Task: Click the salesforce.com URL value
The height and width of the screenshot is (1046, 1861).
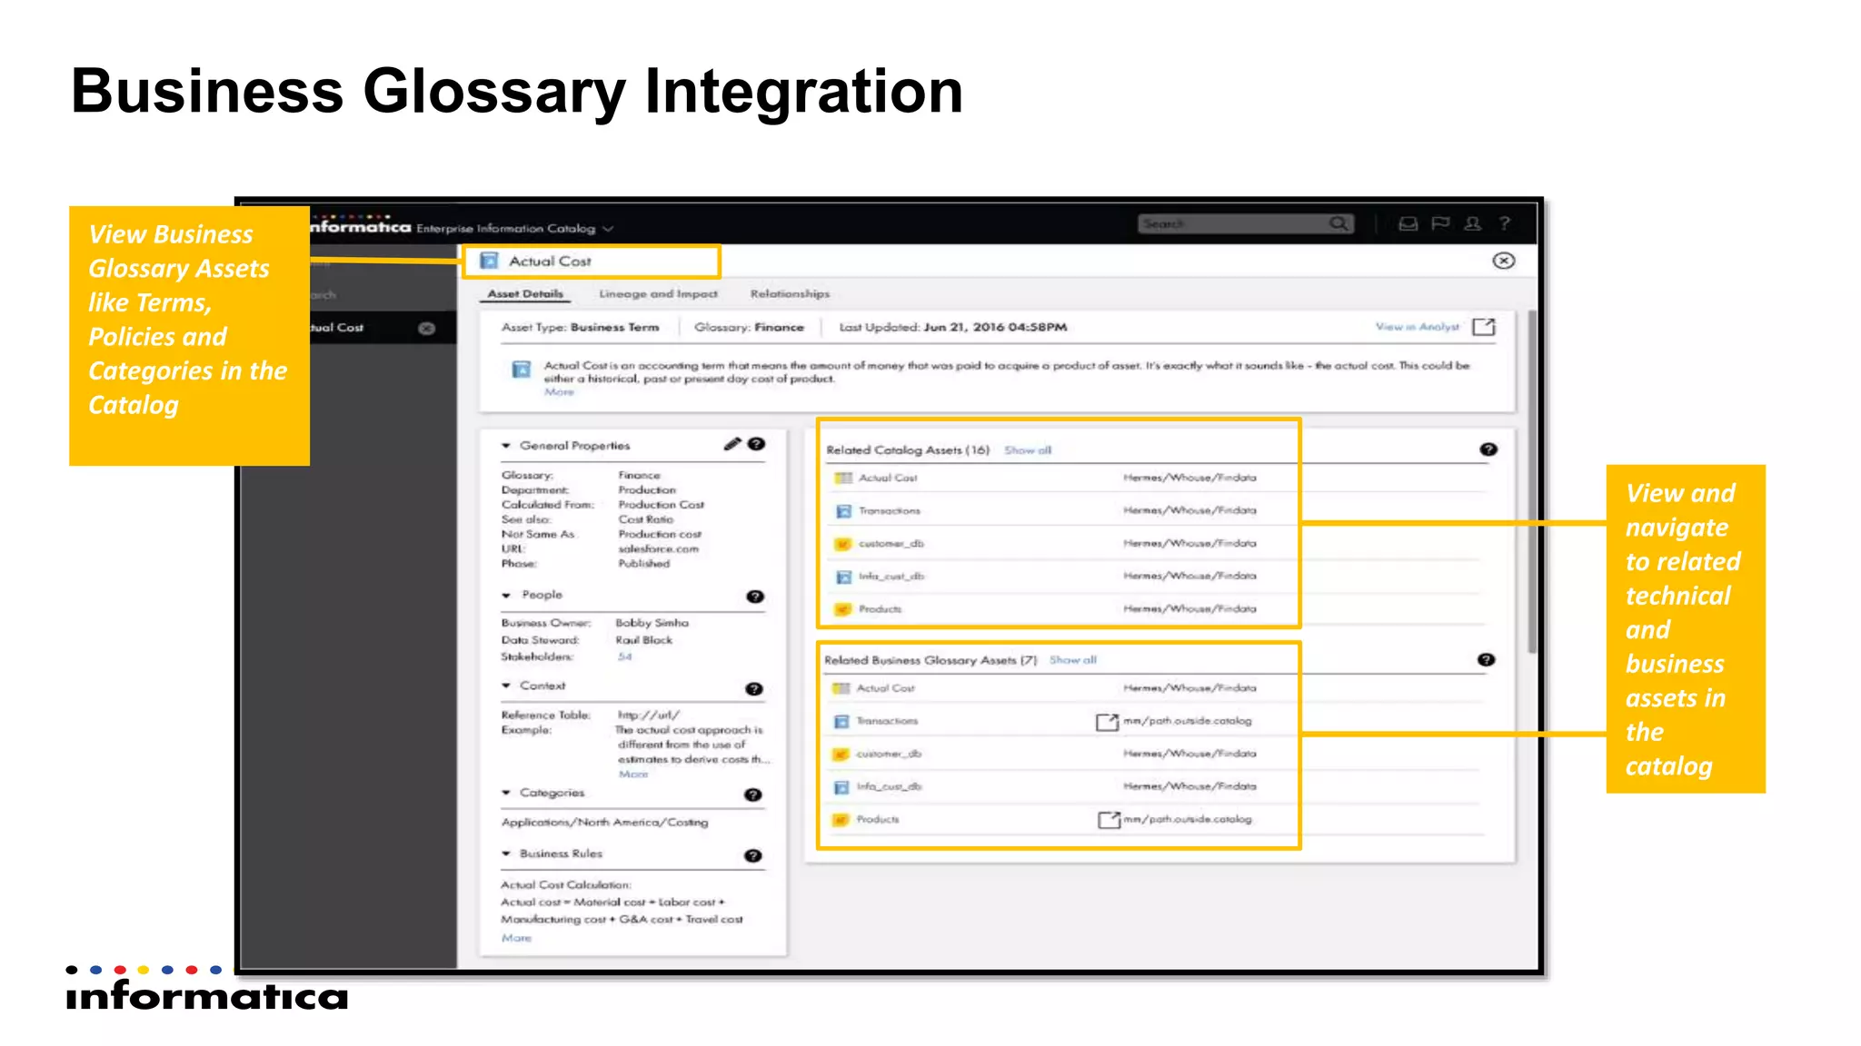Action: [658, 549]
